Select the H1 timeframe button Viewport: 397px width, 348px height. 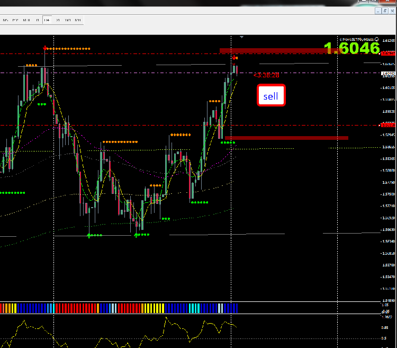pos(38,20)
